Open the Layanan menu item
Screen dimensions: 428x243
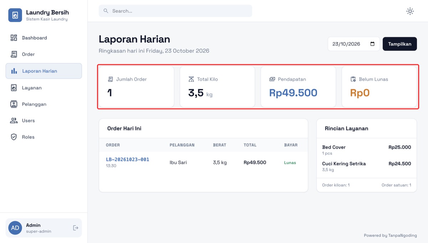click(44, 88)
